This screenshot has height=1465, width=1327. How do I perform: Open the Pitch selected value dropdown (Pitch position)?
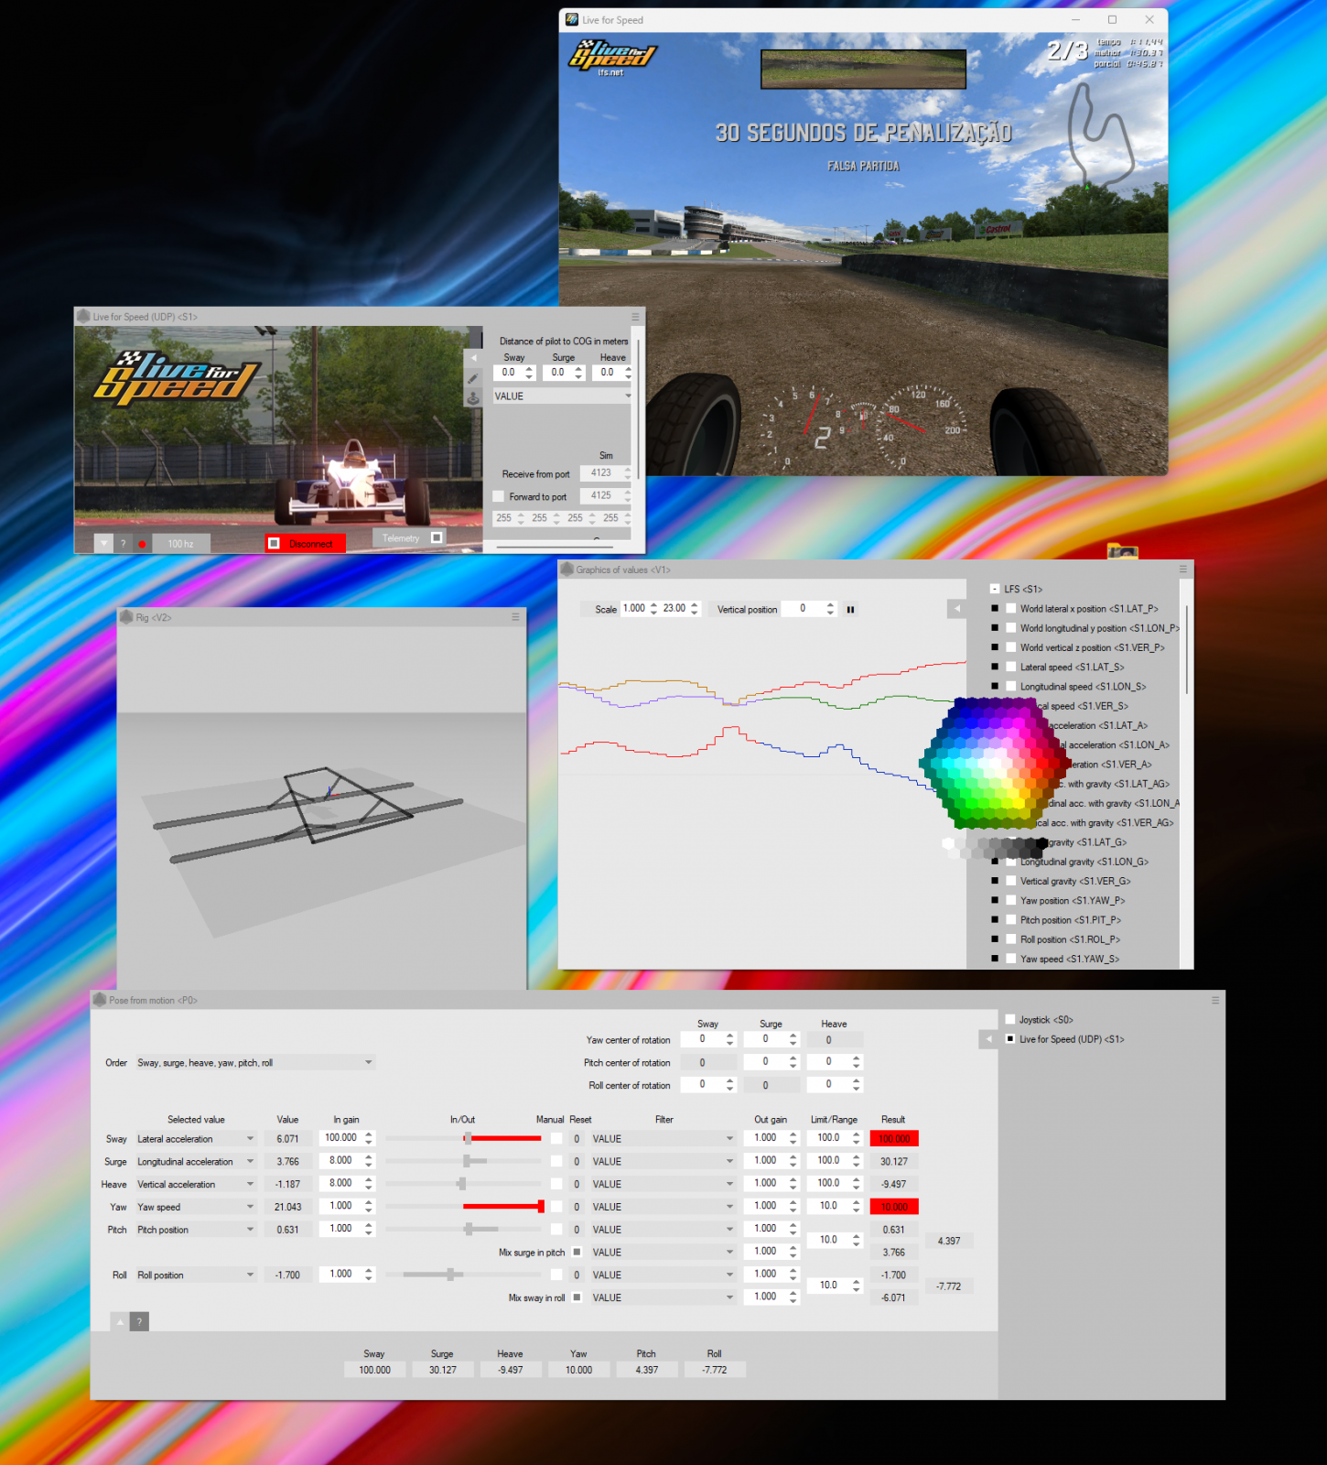pos(196,1230)
